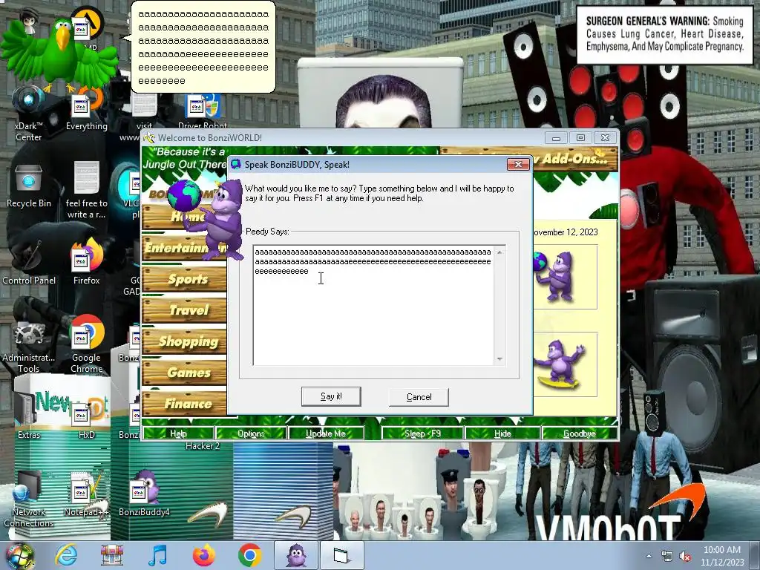The height and width of the screenshot is (570, 760).
Task: Open the store taskbar icon
Action: click(x=111, y=555)
